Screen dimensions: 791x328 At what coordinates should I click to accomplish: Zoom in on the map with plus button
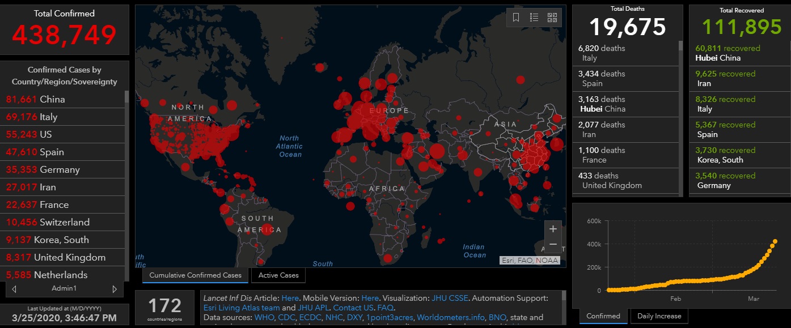coord(553,229)
